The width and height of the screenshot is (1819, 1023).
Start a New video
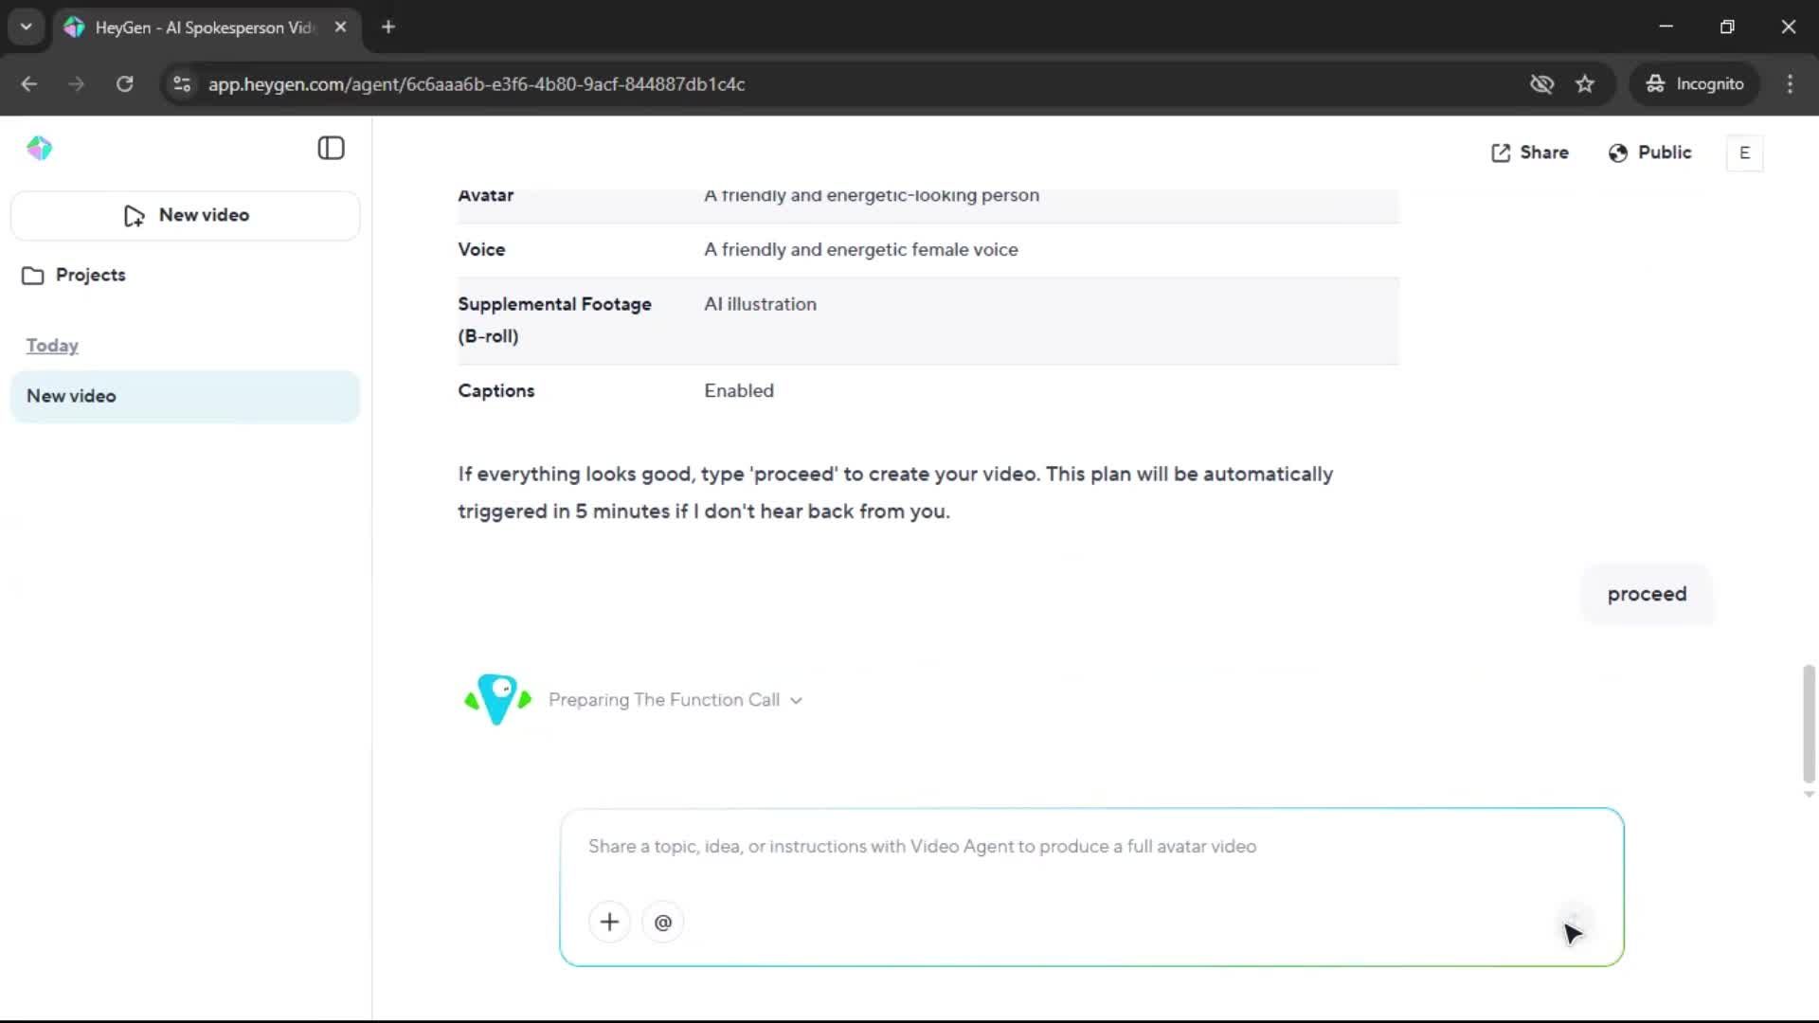tap(186, 215)
